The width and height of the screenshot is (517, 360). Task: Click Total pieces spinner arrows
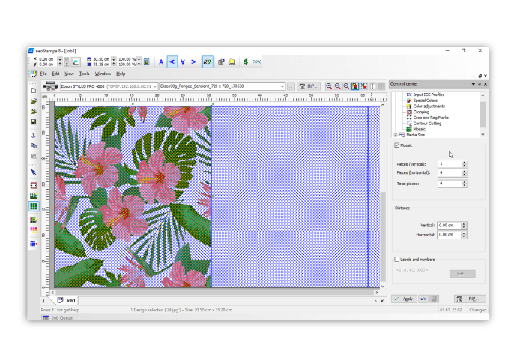click(465, 184)
